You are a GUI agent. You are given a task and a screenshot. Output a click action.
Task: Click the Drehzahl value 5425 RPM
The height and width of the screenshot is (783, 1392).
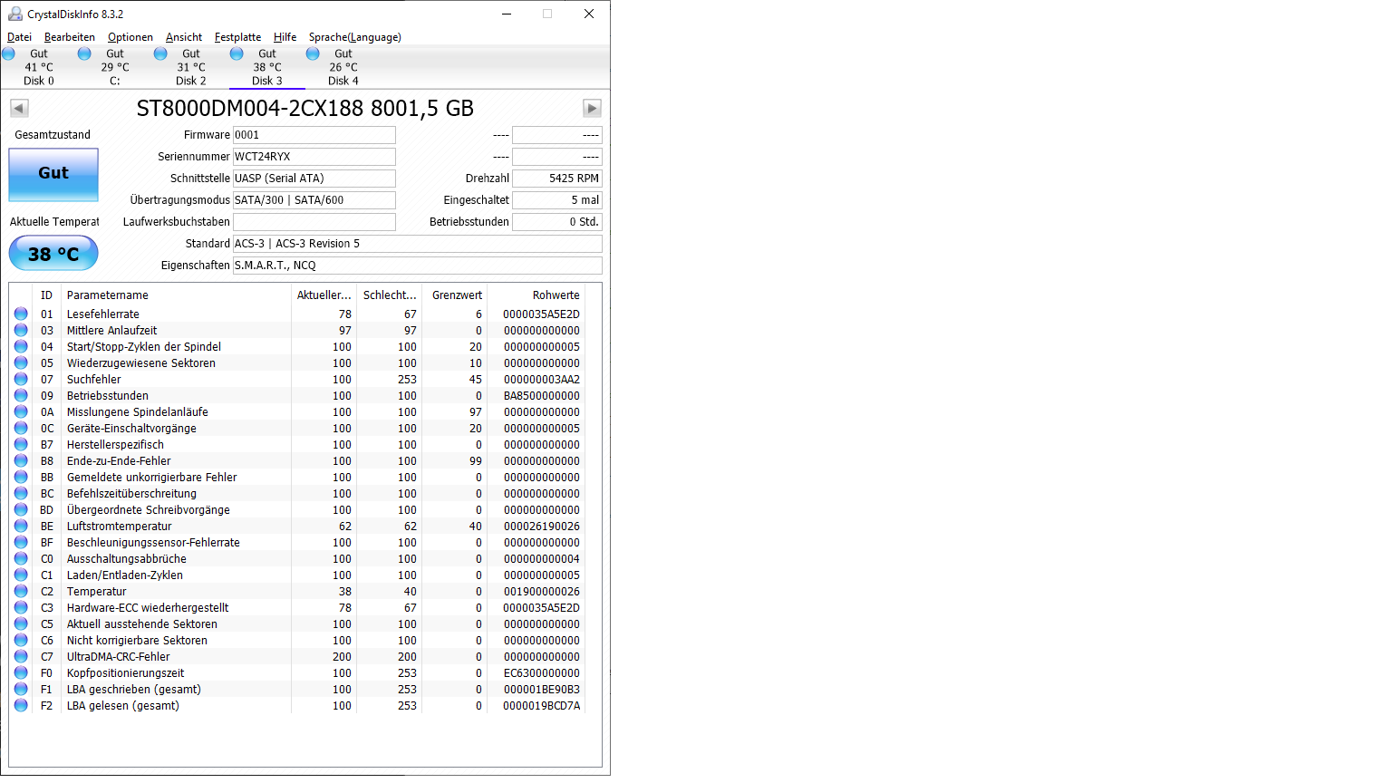click(557, 179)
